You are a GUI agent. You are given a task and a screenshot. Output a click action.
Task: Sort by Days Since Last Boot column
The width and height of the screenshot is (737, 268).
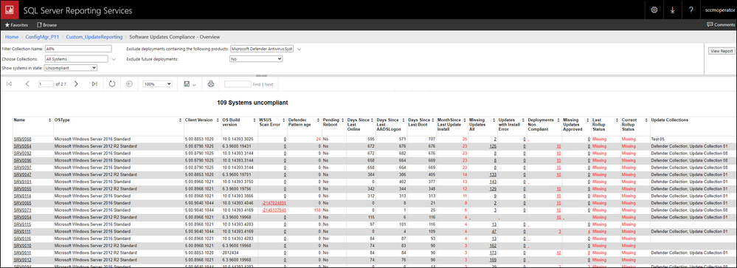tap(433, 120)
